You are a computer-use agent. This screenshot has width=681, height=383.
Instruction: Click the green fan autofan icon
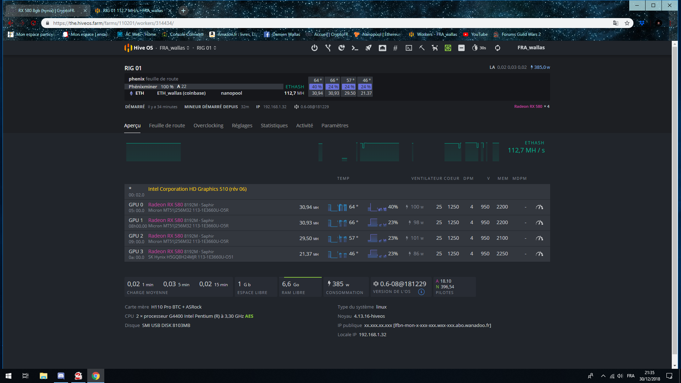[448, 48]
